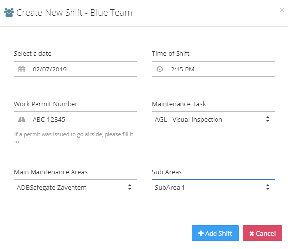Expand the Main Maintenance Areas dropdown
This screenshot has height=249, width=288.
[75, 187]
